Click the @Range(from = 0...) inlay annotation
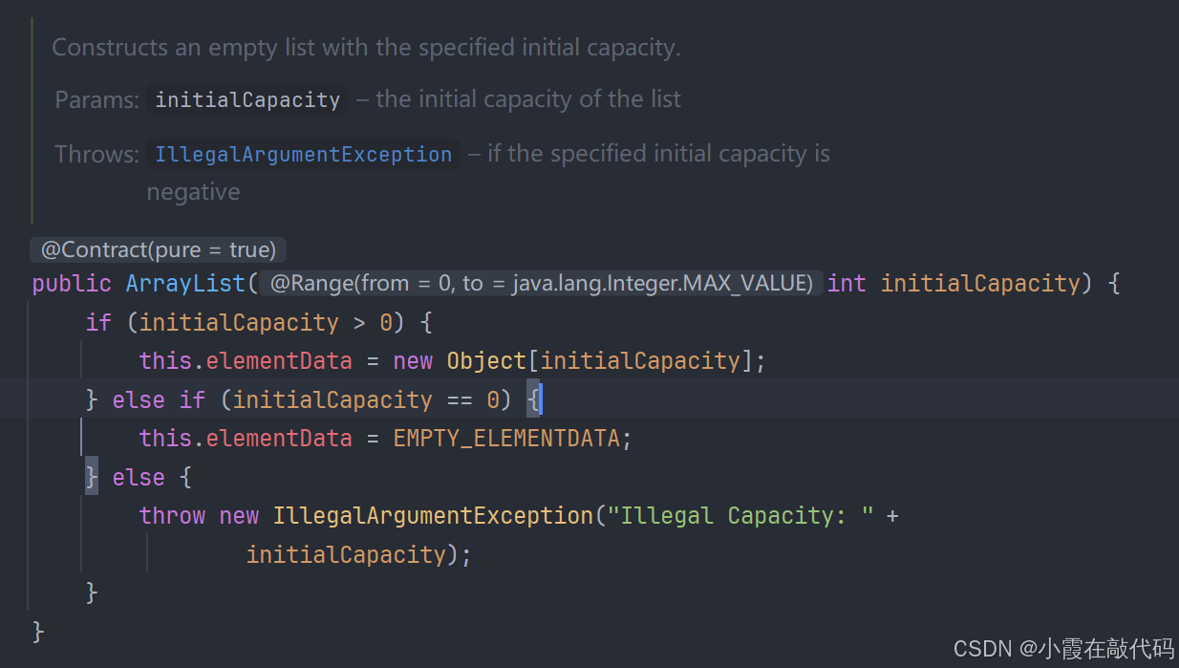Image resolution: width=1179 pixels, height=668 pixels. (x=542, y=284)
